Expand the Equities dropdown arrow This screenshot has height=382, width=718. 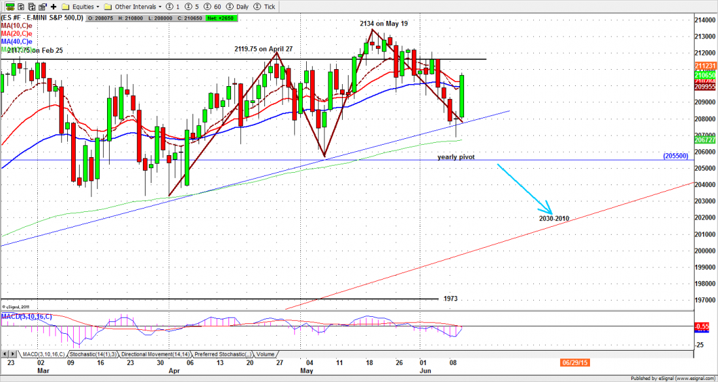click(97, 6)
